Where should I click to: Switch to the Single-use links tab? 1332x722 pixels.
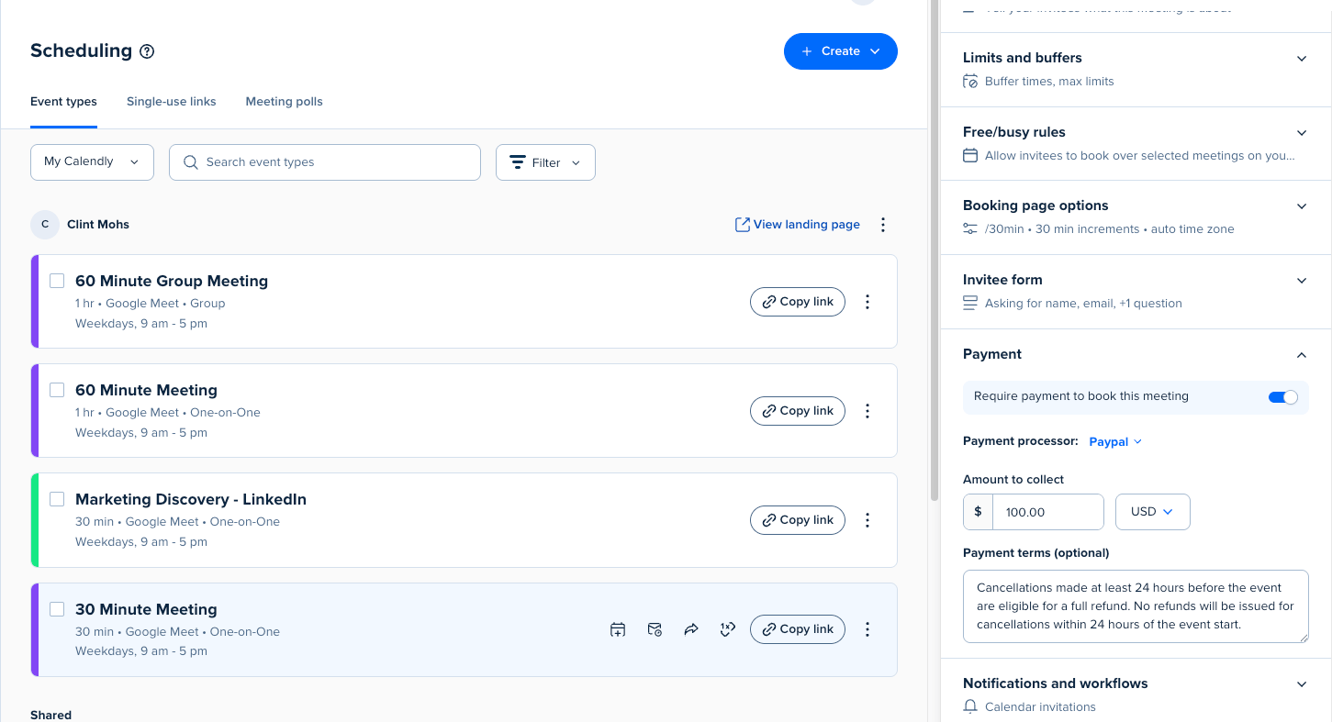point(171,102)
